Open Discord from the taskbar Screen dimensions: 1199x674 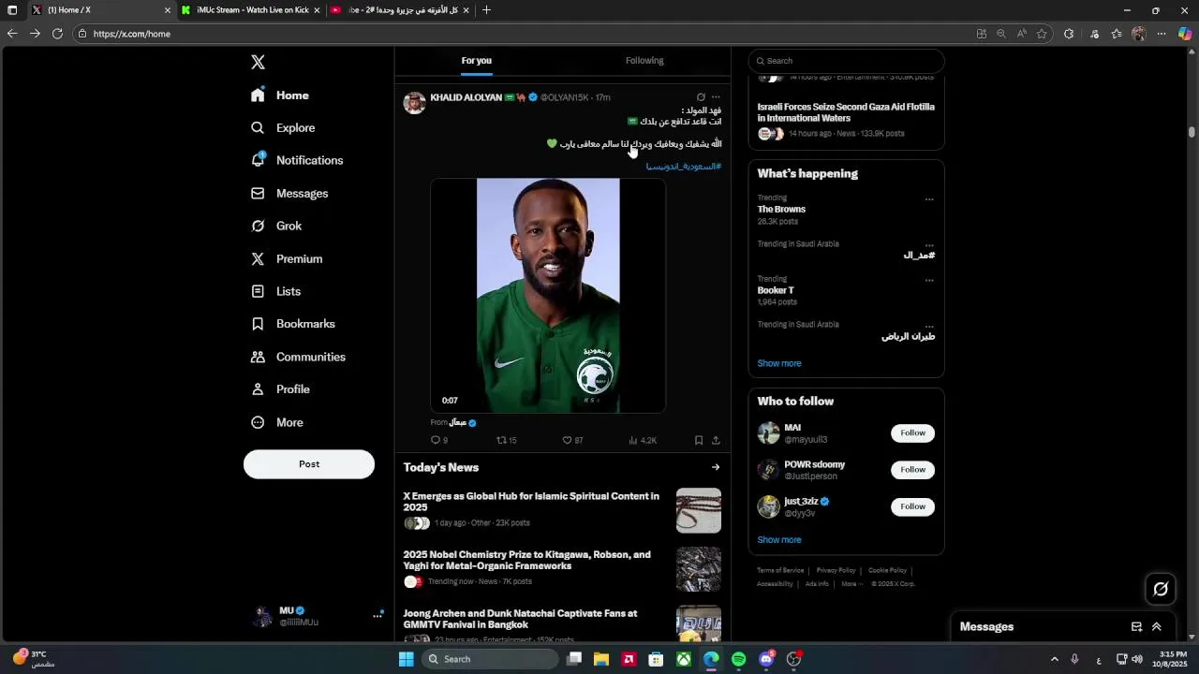pos(766,659)
